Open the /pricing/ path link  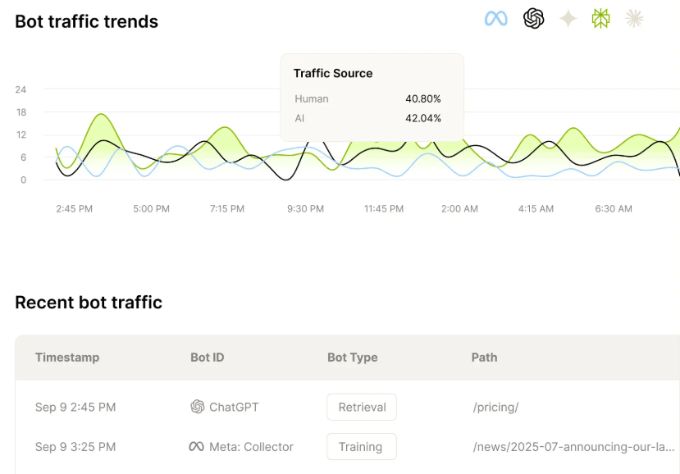(495, 407)
